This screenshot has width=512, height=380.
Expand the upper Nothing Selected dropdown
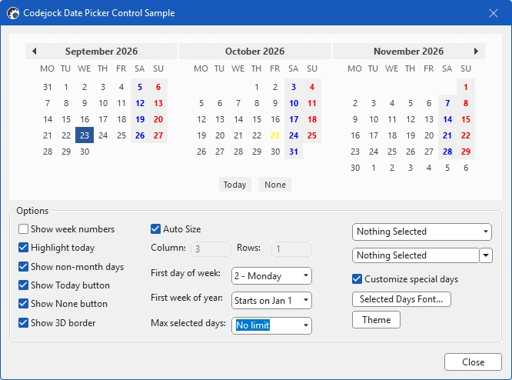coord(422,232)
